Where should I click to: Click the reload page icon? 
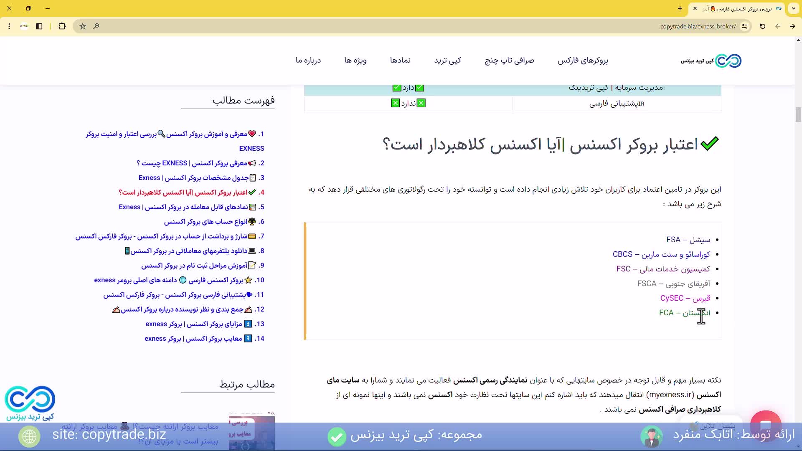point(762,26)
